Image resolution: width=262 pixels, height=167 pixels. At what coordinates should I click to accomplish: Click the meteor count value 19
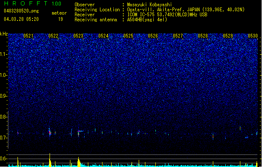pos(60,19)
